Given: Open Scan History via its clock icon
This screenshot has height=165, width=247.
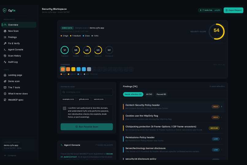Looking at the screenshot, I should click(5, 56).
